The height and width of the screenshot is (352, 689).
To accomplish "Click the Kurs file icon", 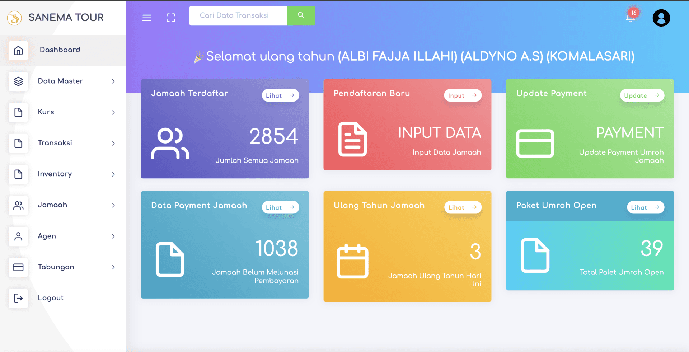I will click(x=18, y=112).
